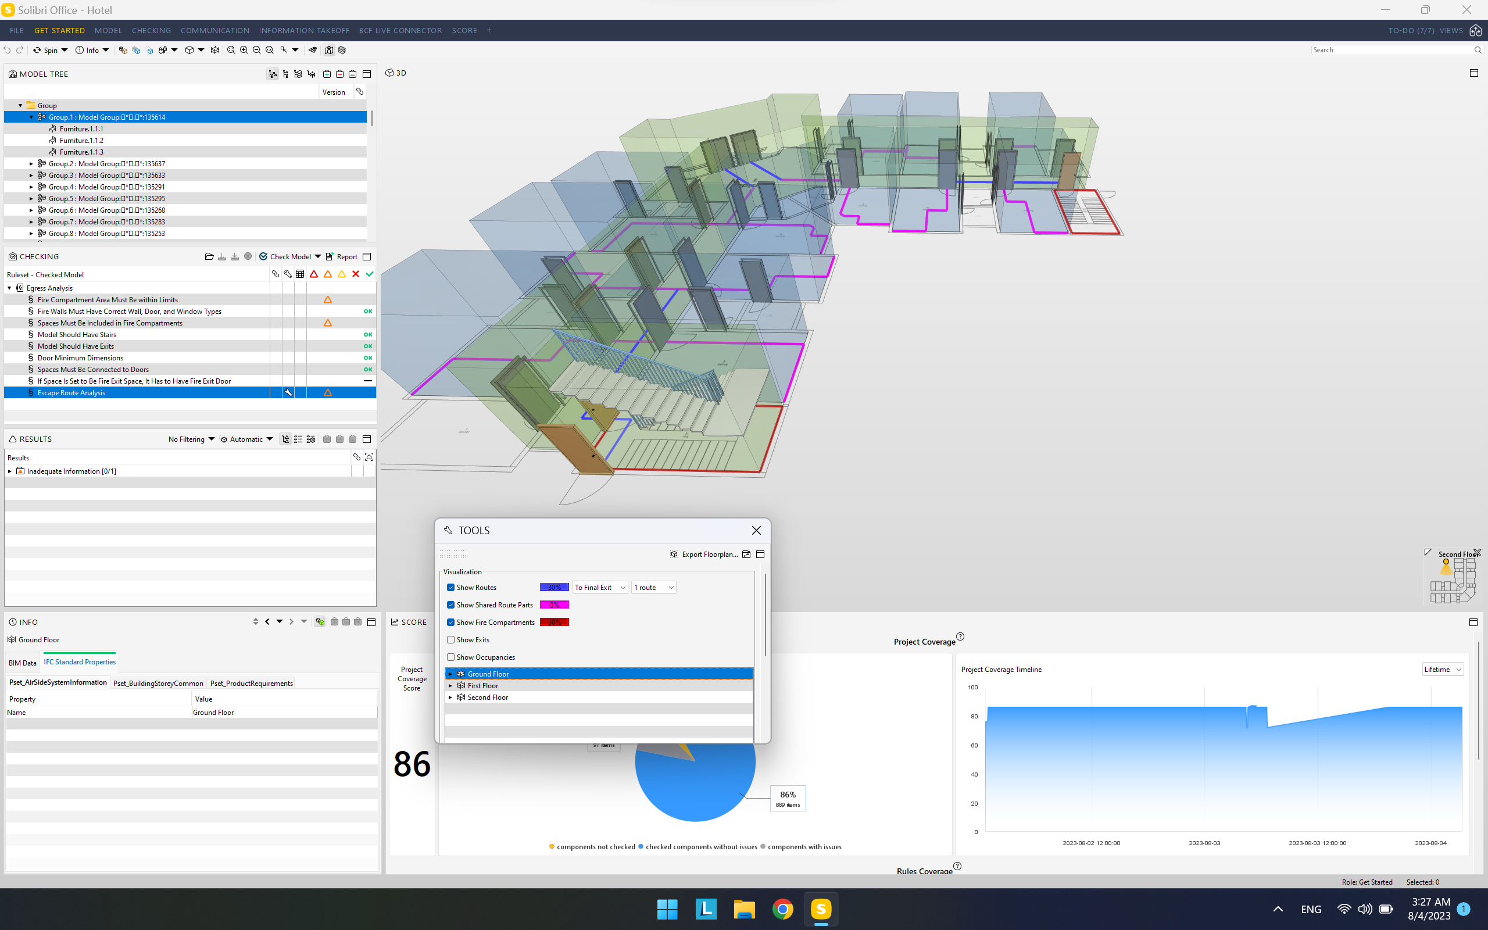The image size is (1488, 930).
Task: Select the Pset_BuildingStoreyCommon tab
Action: 158,683
